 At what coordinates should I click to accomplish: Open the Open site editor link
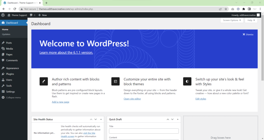tap(132, 99)
